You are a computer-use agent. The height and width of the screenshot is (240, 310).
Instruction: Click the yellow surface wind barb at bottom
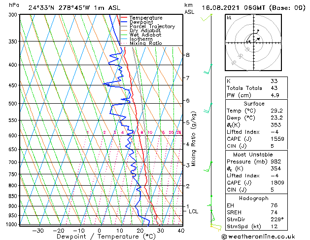pyautogui.click(x=216, y=227)
